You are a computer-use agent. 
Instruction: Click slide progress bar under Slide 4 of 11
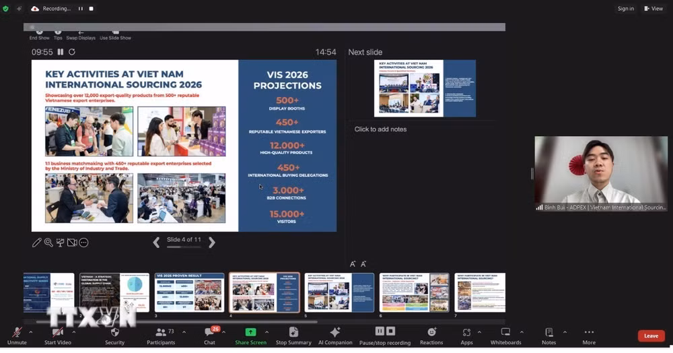pos(183,247)
